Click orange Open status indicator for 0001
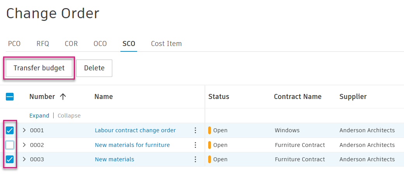The image size is (404, 174). 210,131
